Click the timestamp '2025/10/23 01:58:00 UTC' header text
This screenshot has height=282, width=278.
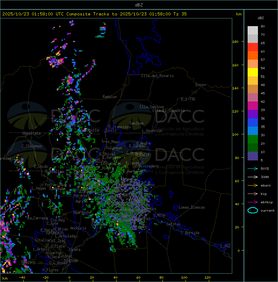click(33, 14)
